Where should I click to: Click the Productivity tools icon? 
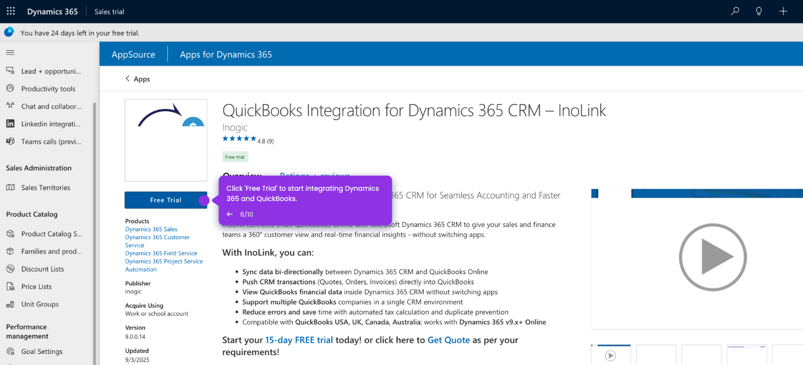pos(10,88)
